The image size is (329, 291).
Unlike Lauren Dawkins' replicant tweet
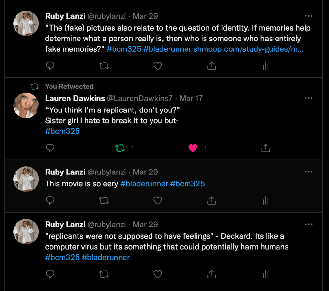point(193,148)
